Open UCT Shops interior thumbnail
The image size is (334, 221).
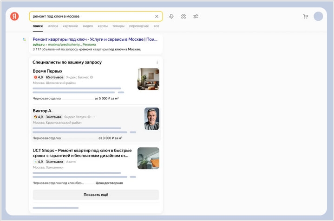pos(148,158)
